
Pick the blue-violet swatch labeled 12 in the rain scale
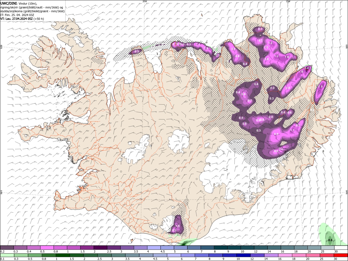click(257, 255)
